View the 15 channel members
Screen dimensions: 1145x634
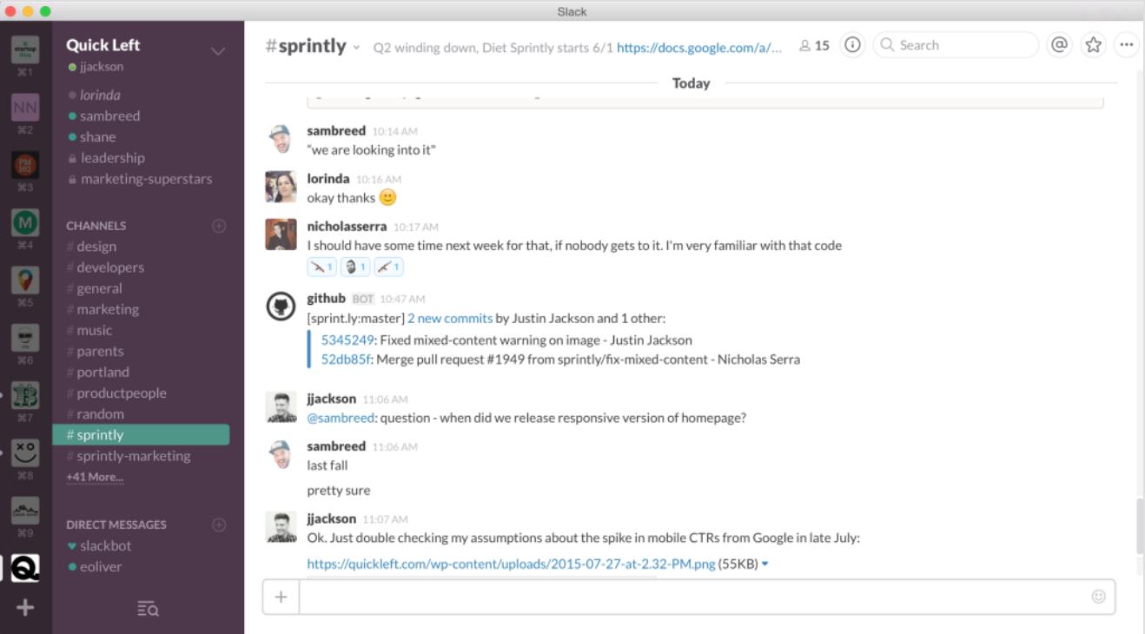(814, 45)
